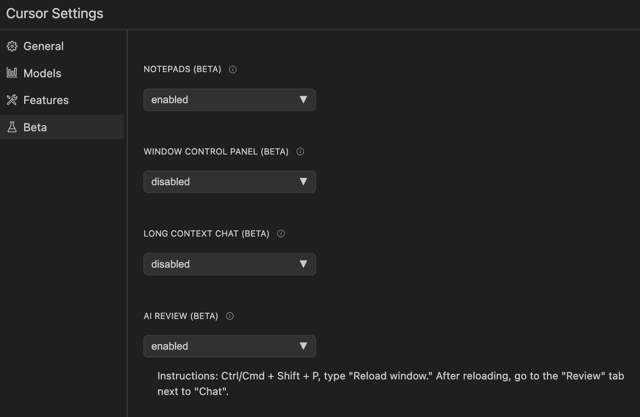Click the Beta flask icon

pyautogui.click(x=12, y=127)
